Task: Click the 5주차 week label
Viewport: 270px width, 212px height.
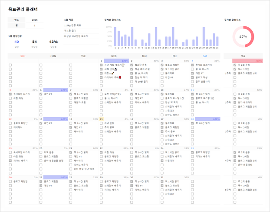Action: [x=228, y=190]
